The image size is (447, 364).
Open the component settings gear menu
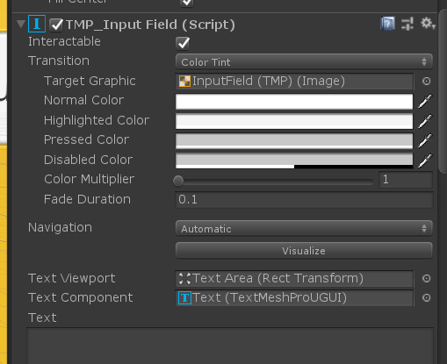428,24
